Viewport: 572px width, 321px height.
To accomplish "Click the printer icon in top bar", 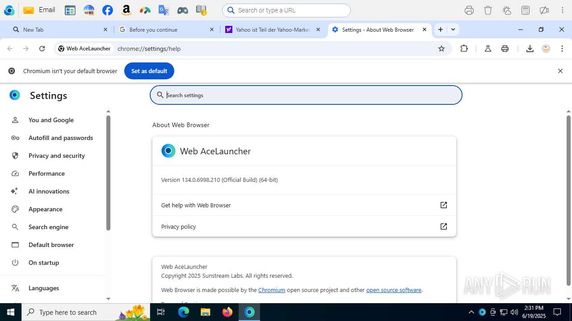I will pos(469,10).
